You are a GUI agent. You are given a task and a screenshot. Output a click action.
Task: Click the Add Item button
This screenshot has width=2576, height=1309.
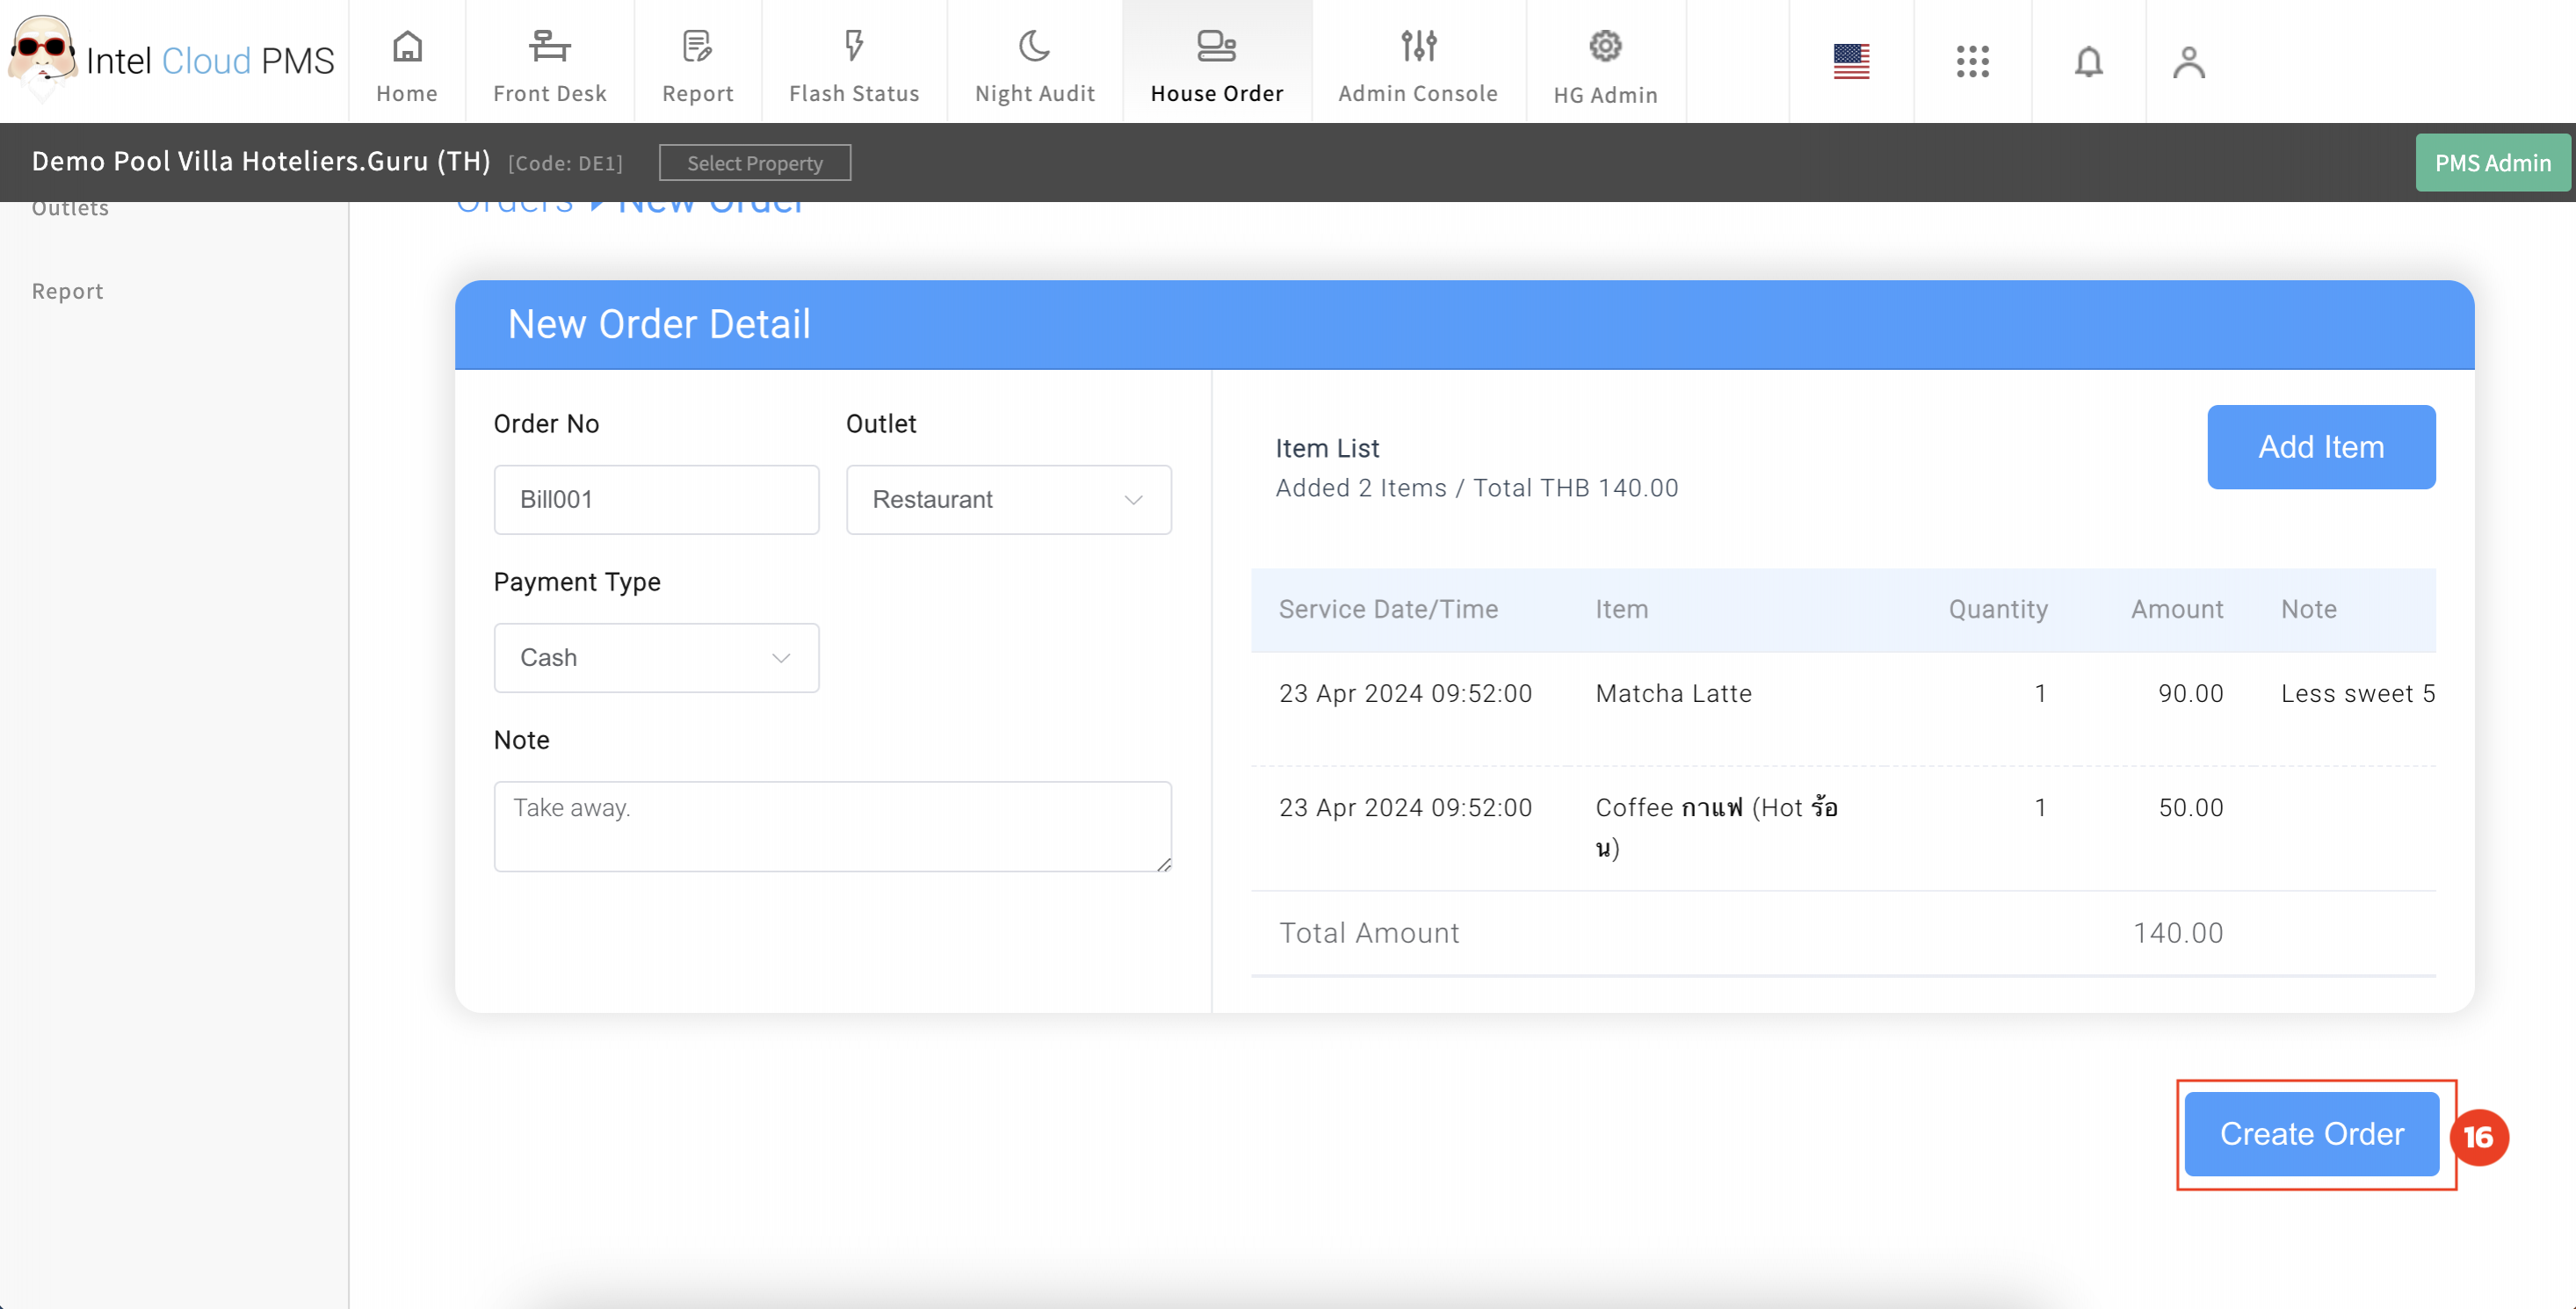pos(2320,447)
